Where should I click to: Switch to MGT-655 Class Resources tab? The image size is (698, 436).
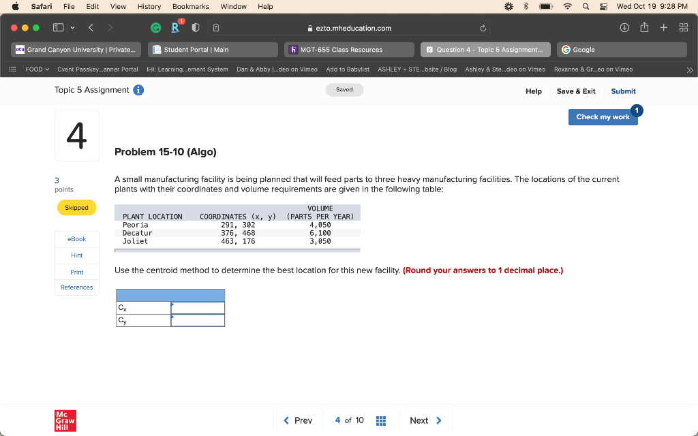point(349,50)
